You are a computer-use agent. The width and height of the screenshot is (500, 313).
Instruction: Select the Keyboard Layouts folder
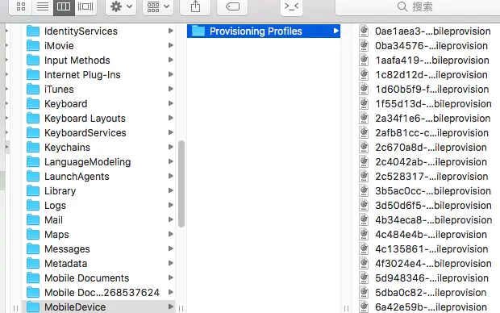pos(98,118)
